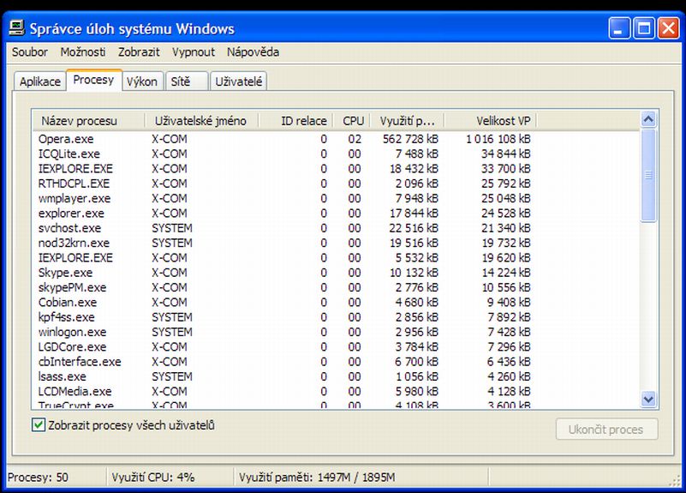Select the Opera.exe process row
The height and width of the screenshot is (493, 686).
66,139
